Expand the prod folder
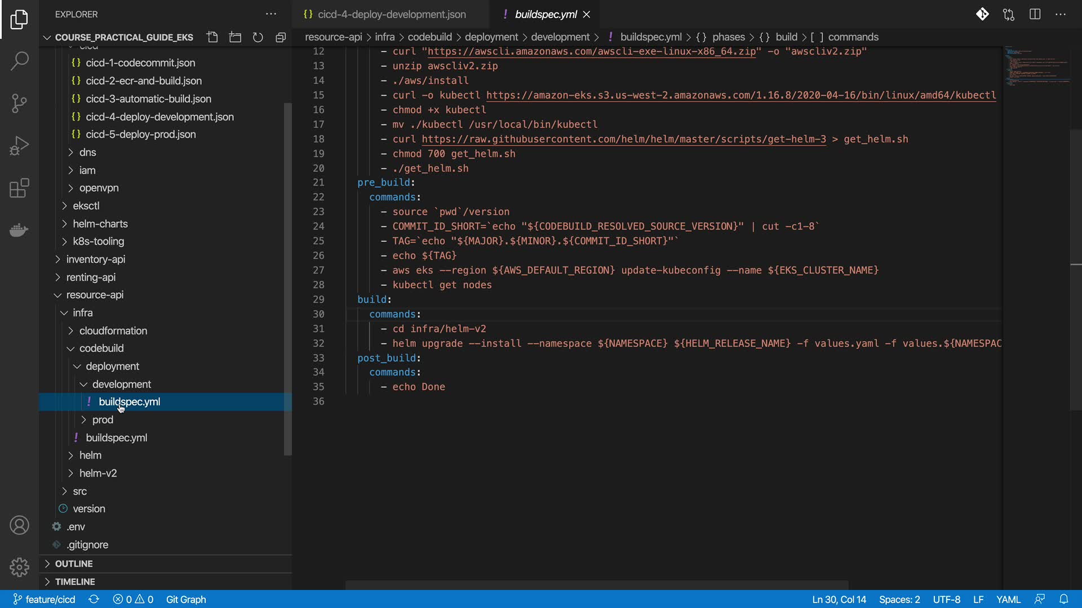1082x608 pixels. 103,419
